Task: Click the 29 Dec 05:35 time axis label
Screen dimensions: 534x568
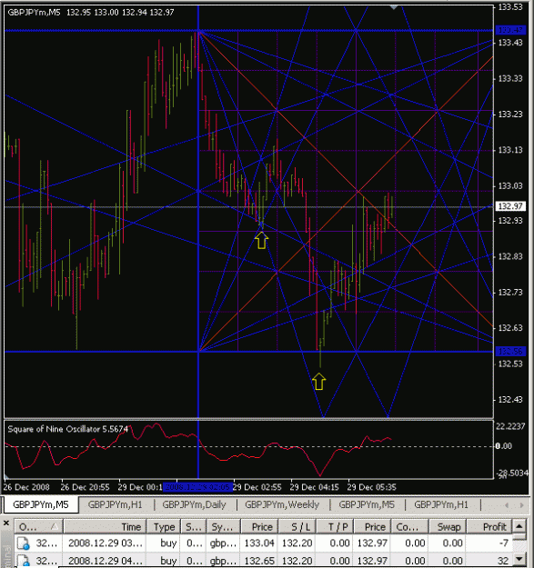Action: click(371, 487)
